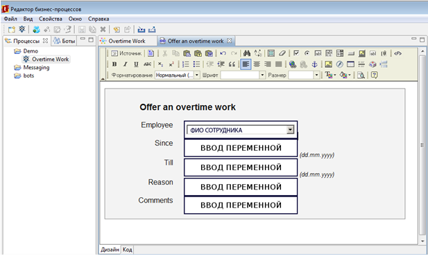This screenshot has height=256, width=428.
Task: Toggle Bold formatting
Action: pos(114,64)
